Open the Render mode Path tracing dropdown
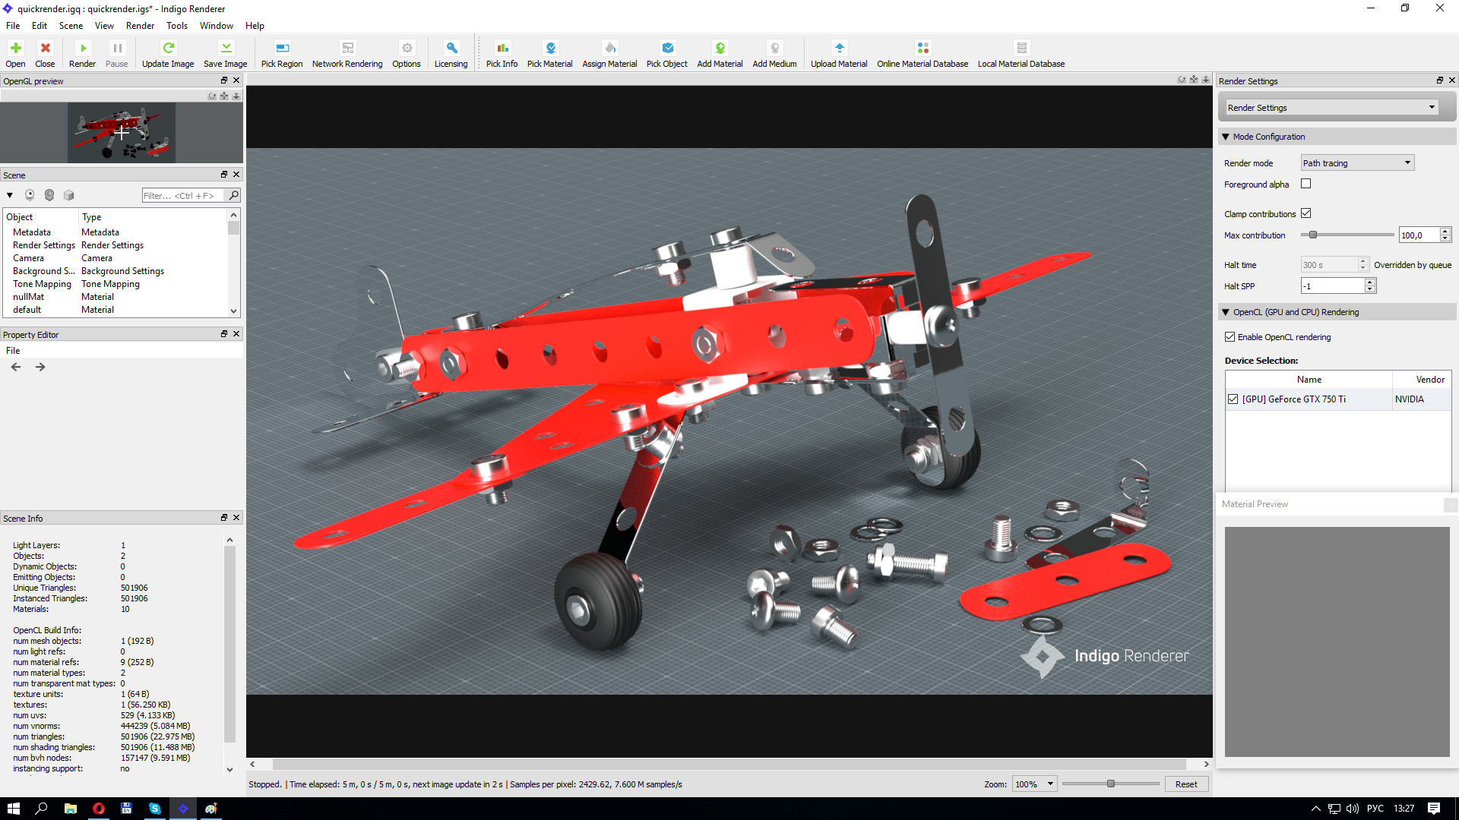The image size is (1459, 820). [x=1356, y=163]
